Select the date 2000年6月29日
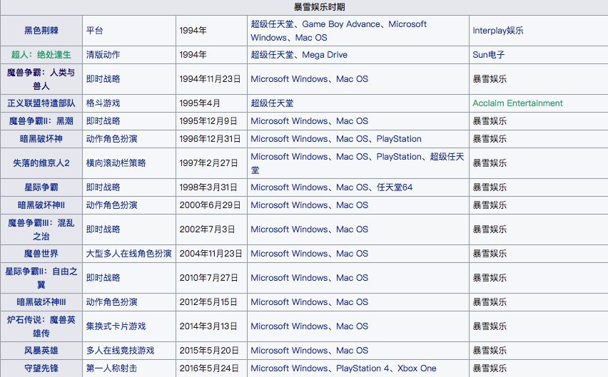This screenshot has width=608, height=377. [x=211, y=205]
